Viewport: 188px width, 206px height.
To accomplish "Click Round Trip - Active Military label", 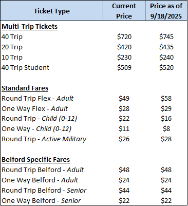I will [x=44, y=139].
